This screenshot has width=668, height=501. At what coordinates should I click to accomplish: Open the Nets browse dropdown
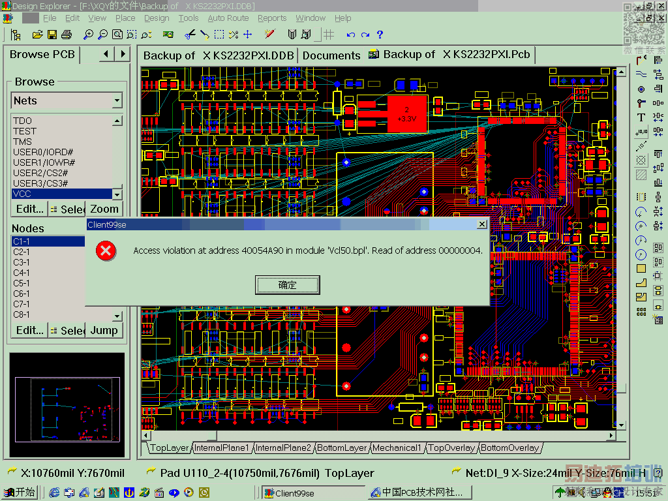(117, 101)
